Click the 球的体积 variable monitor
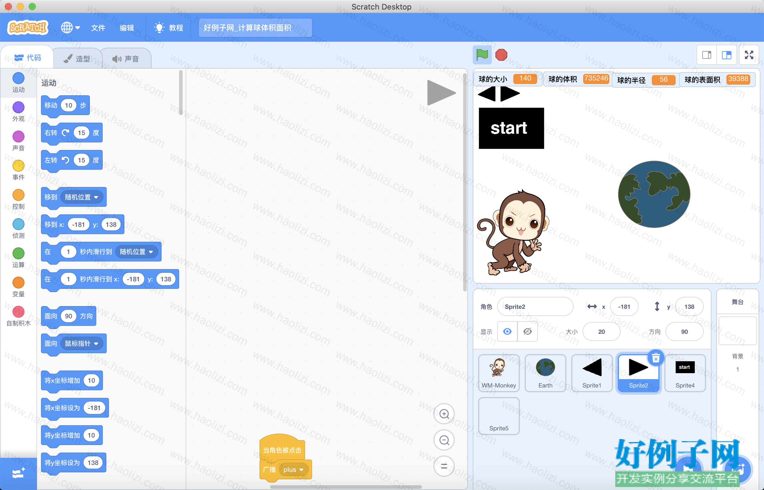Screen dimensions: 764x490 (578, 79)
